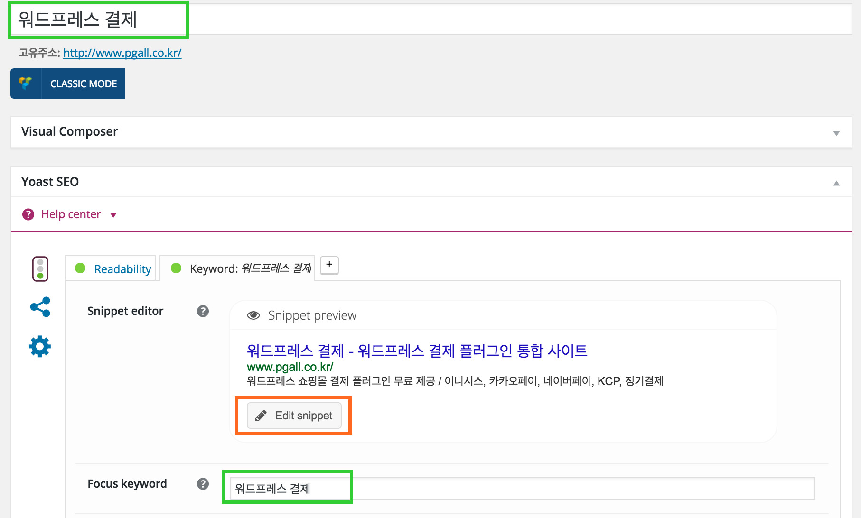
Task: Expand the Visual Composer panel
Action: tap(836, 133)
